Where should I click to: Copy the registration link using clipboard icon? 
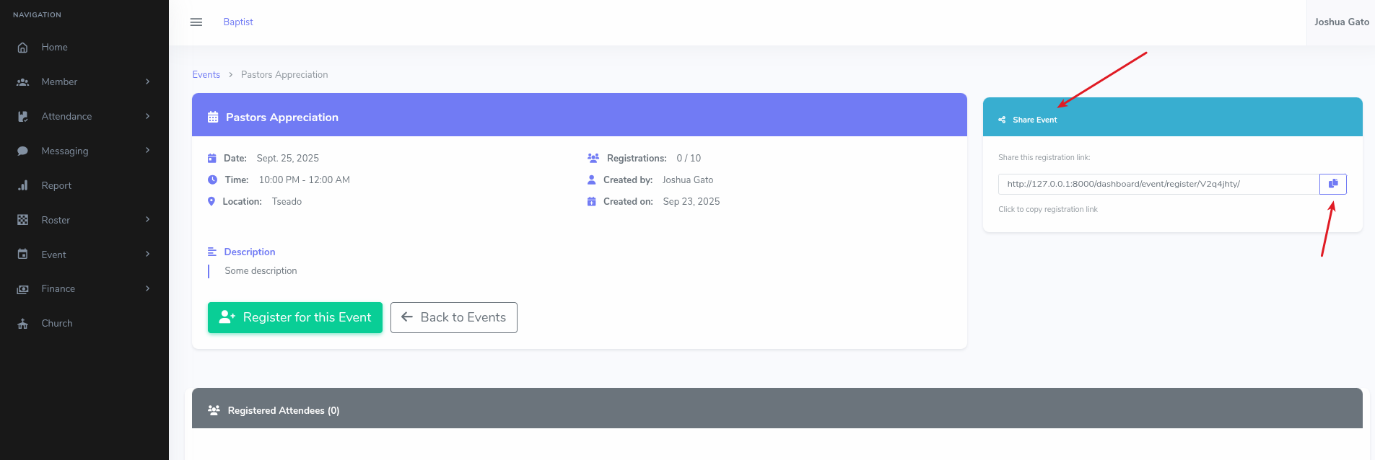[1332, 184]
